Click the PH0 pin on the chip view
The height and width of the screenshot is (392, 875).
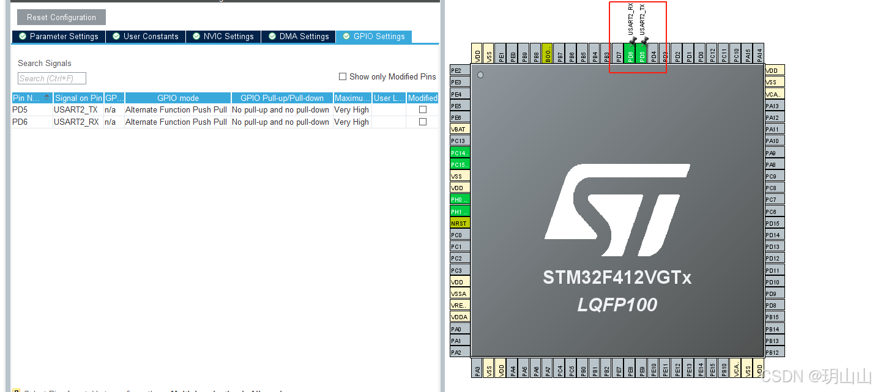click(x=460, y=199)
